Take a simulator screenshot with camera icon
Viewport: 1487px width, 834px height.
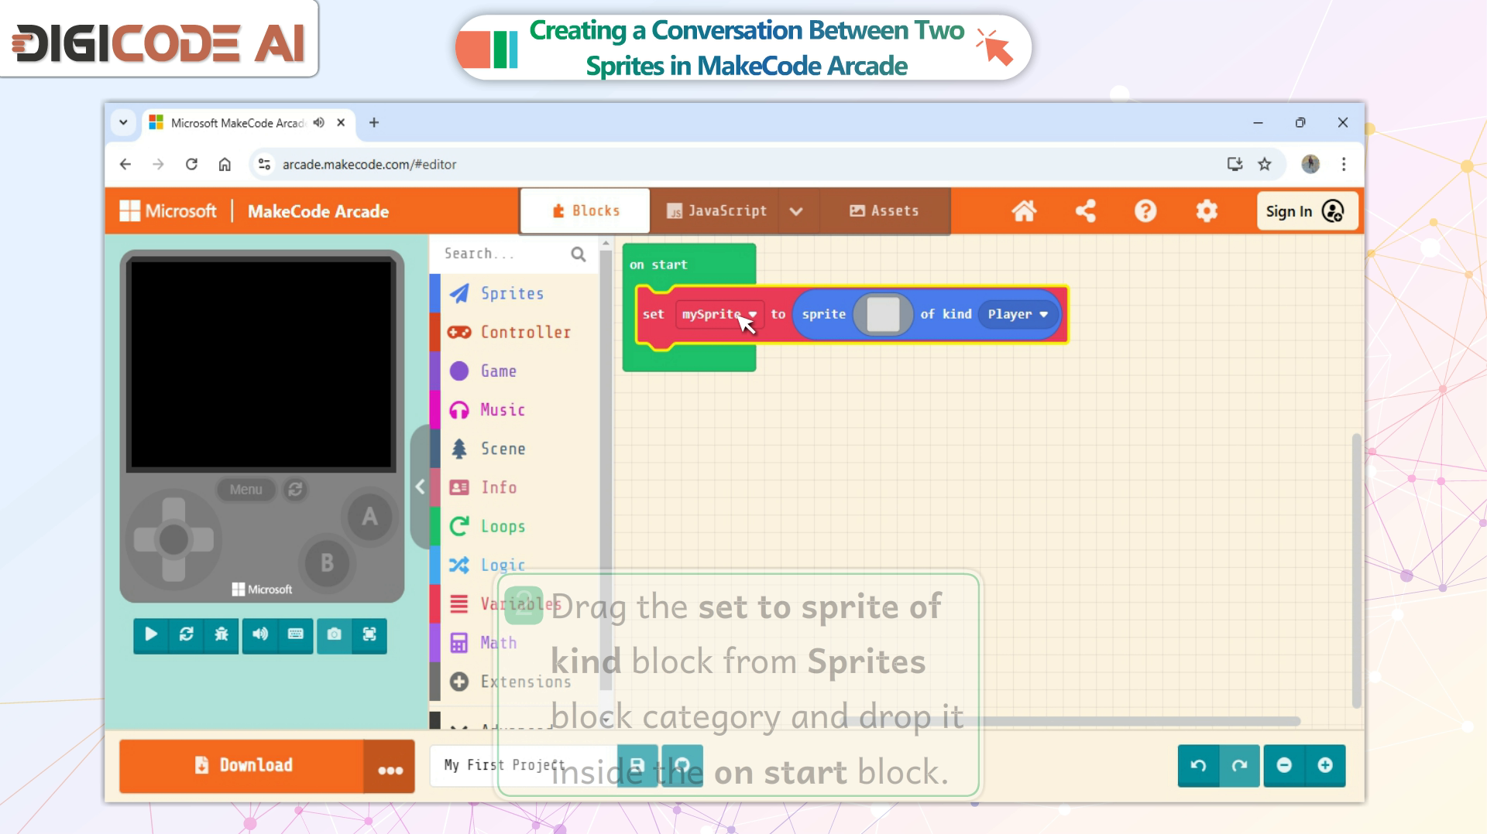(x=334, y=634)
